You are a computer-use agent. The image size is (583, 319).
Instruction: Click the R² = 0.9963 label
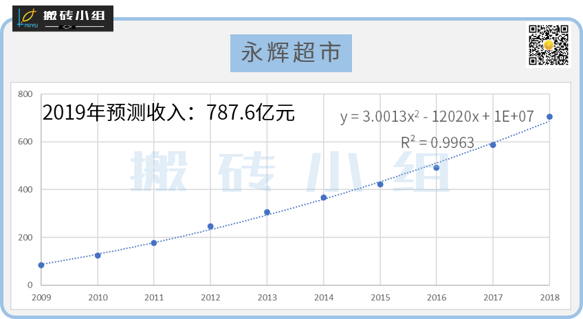(x=437, y=142)
